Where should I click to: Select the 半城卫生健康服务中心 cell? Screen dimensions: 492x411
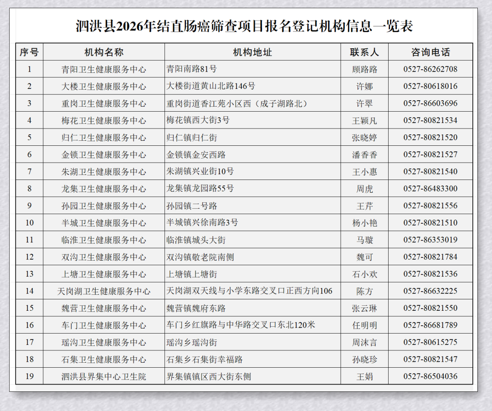[x=104, y=223]
